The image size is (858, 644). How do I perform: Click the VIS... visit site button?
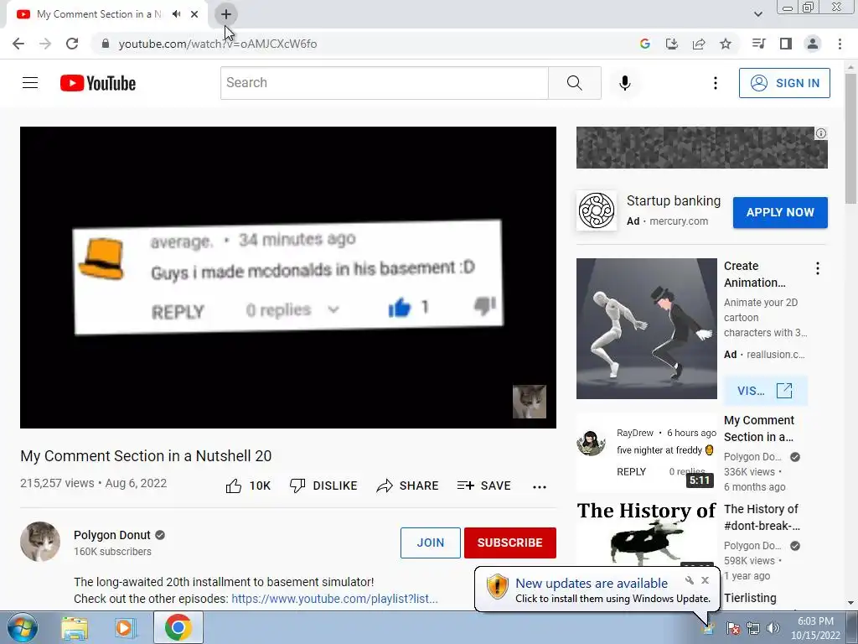[765, 391]
